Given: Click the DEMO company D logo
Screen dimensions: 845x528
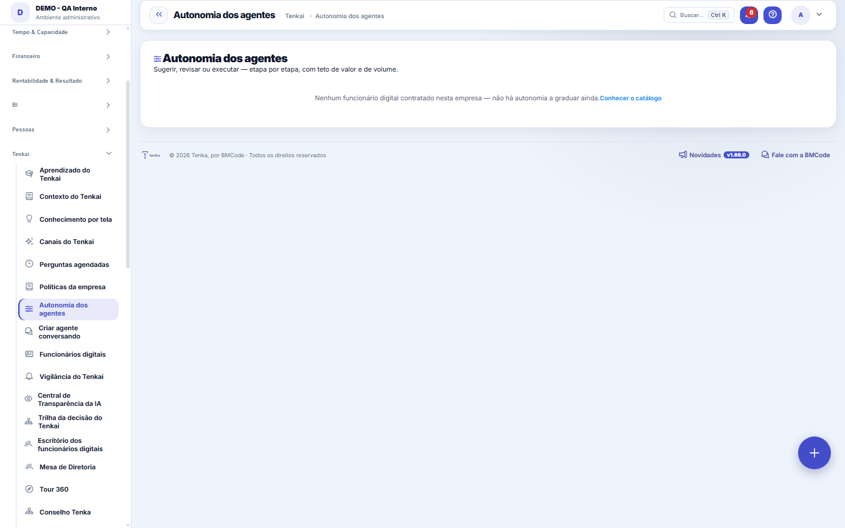Looking at the screenshot, I should point(20,12).
